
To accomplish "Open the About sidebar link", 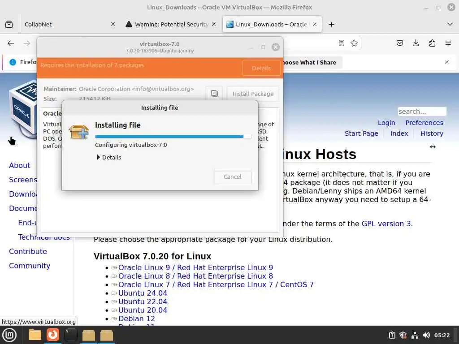I will [20, 165].
